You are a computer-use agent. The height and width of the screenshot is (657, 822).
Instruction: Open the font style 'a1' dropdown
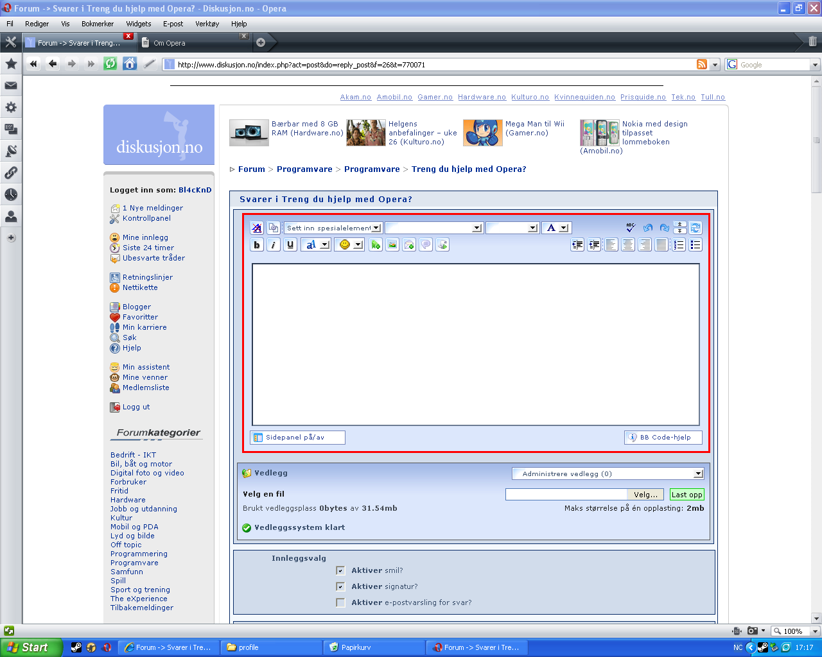316,244
